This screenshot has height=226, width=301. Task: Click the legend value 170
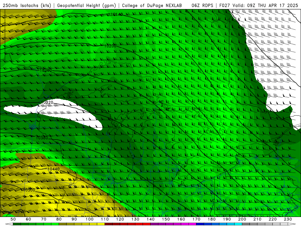coord(196,219)
